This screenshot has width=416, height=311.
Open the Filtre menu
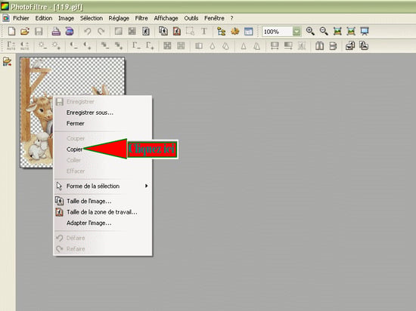point(141,18)
